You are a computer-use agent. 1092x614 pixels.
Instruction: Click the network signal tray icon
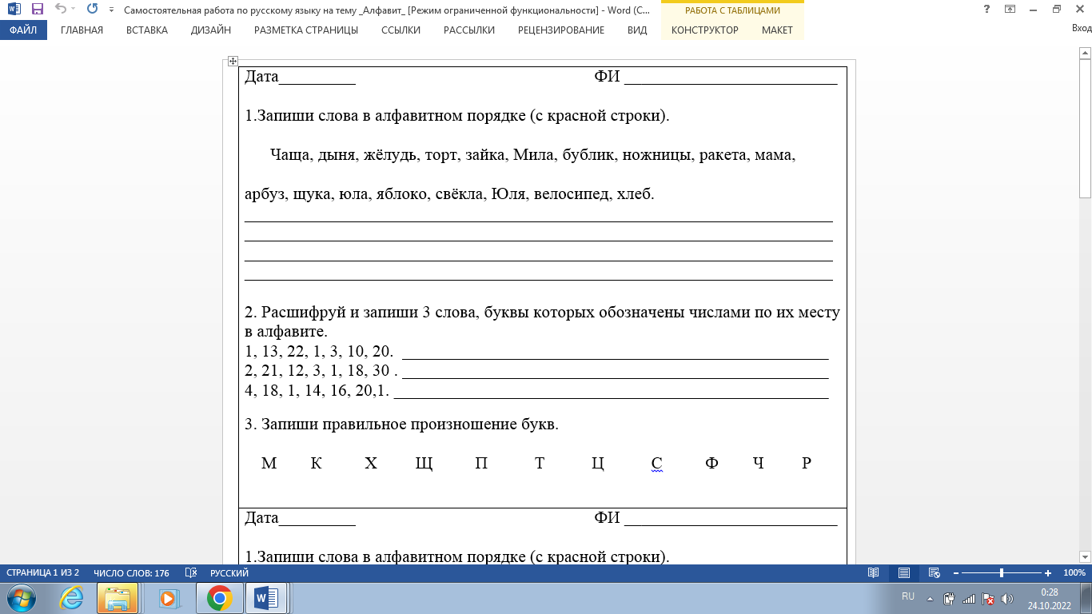coord(969,598)
